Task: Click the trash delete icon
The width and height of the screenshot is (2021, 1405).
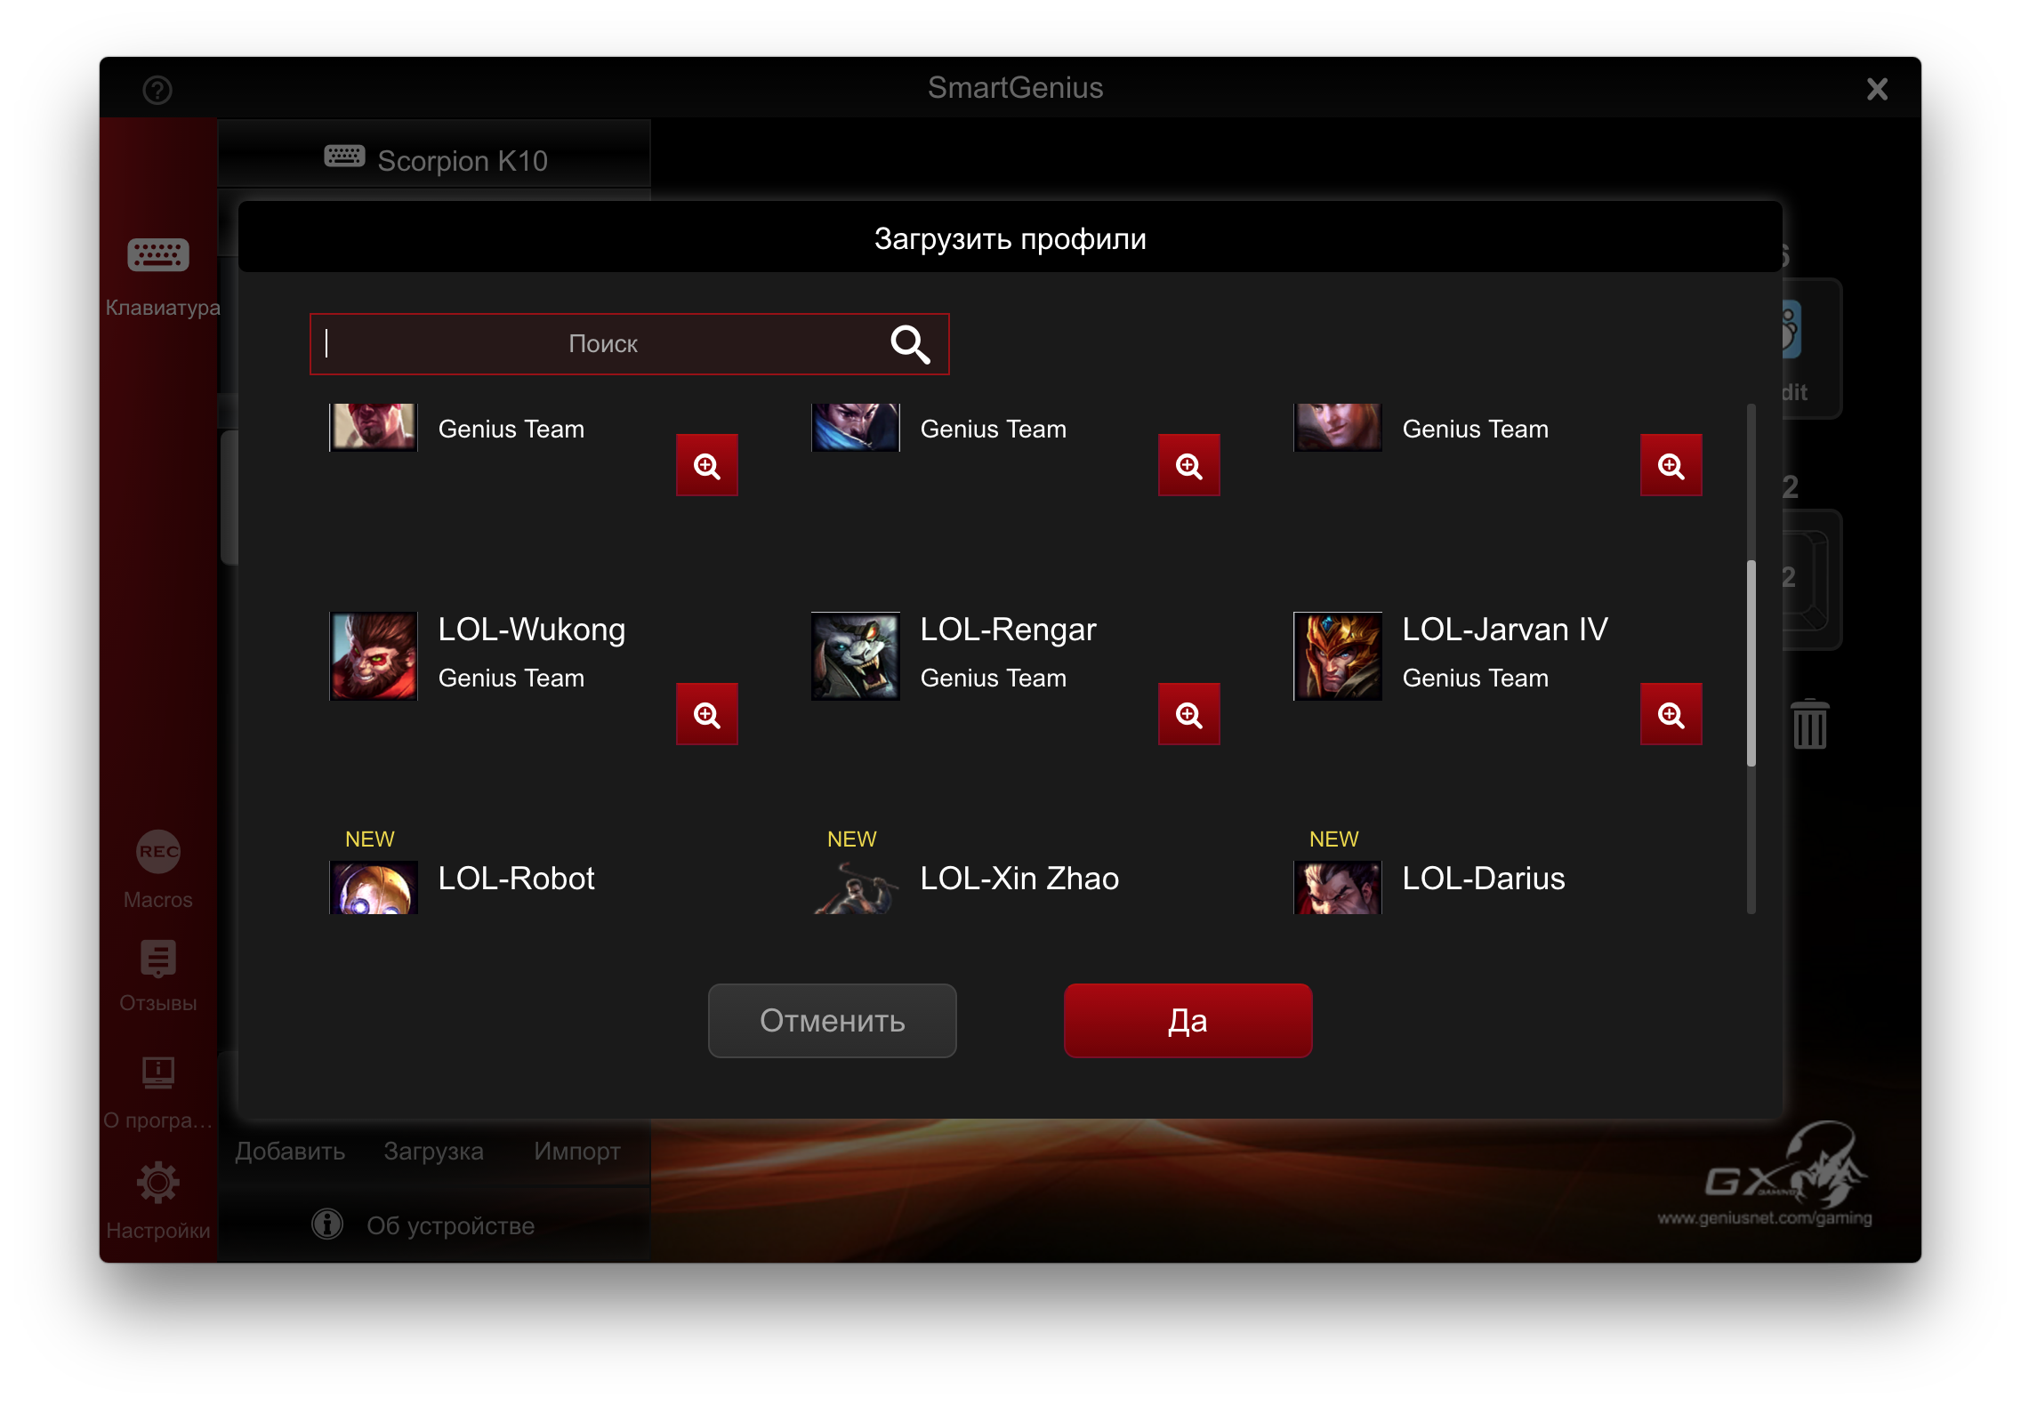Action: (x=1809, y=724)
